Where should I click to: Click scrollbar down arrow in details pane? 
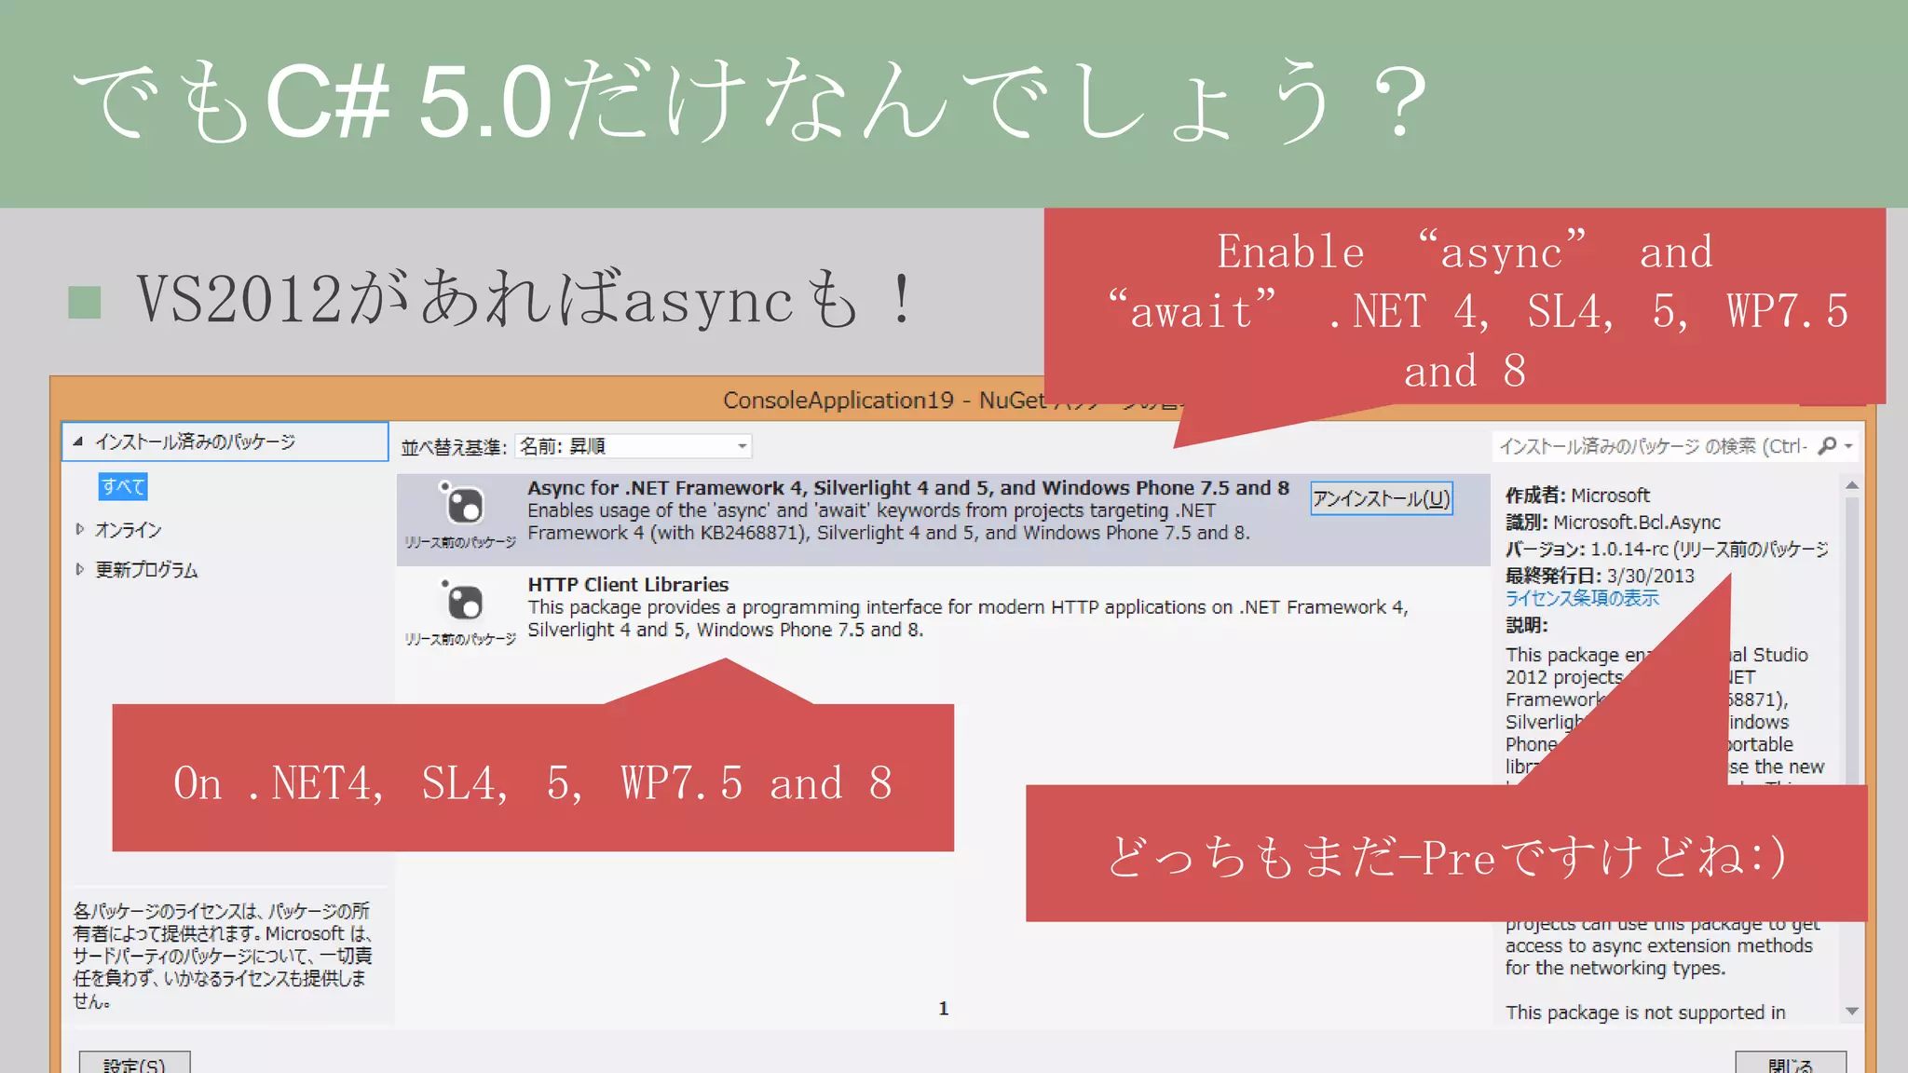(1852, 1011)
